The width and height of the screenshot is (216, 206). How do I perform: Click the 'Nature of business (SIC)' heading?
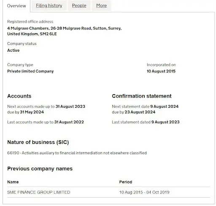(38, 142)
